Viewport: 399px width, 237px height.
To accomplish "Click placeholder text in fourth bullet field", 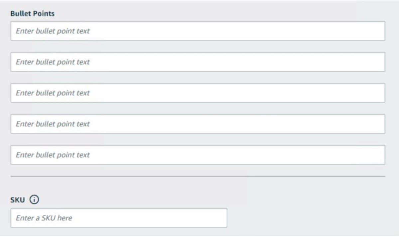I will (53, 124).
